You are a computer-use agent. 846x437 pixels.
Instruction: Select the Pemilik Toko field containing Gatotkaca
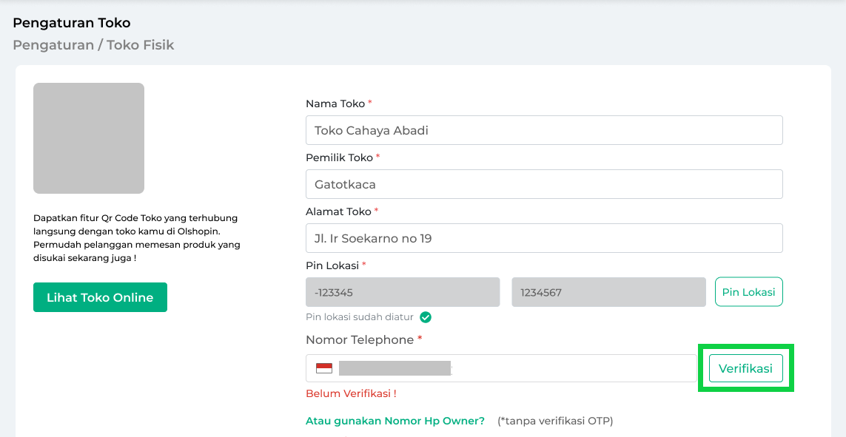(x=544, y=184)
